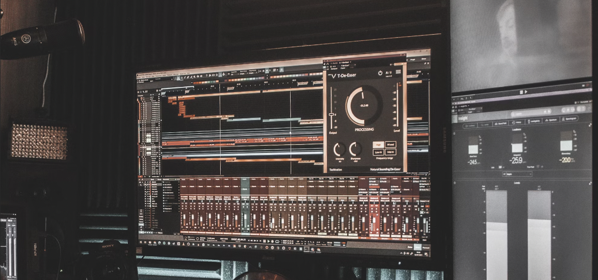
Task: Click the Insight preset search field
Action: pyautogui.click(x=531, y=114)
